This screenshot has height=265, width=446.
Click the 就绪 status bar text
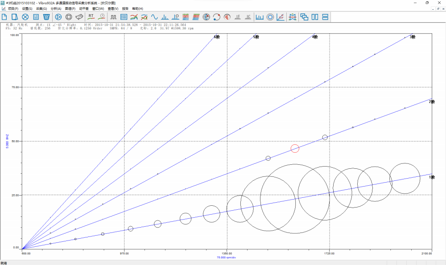click(x=4, y=263)
